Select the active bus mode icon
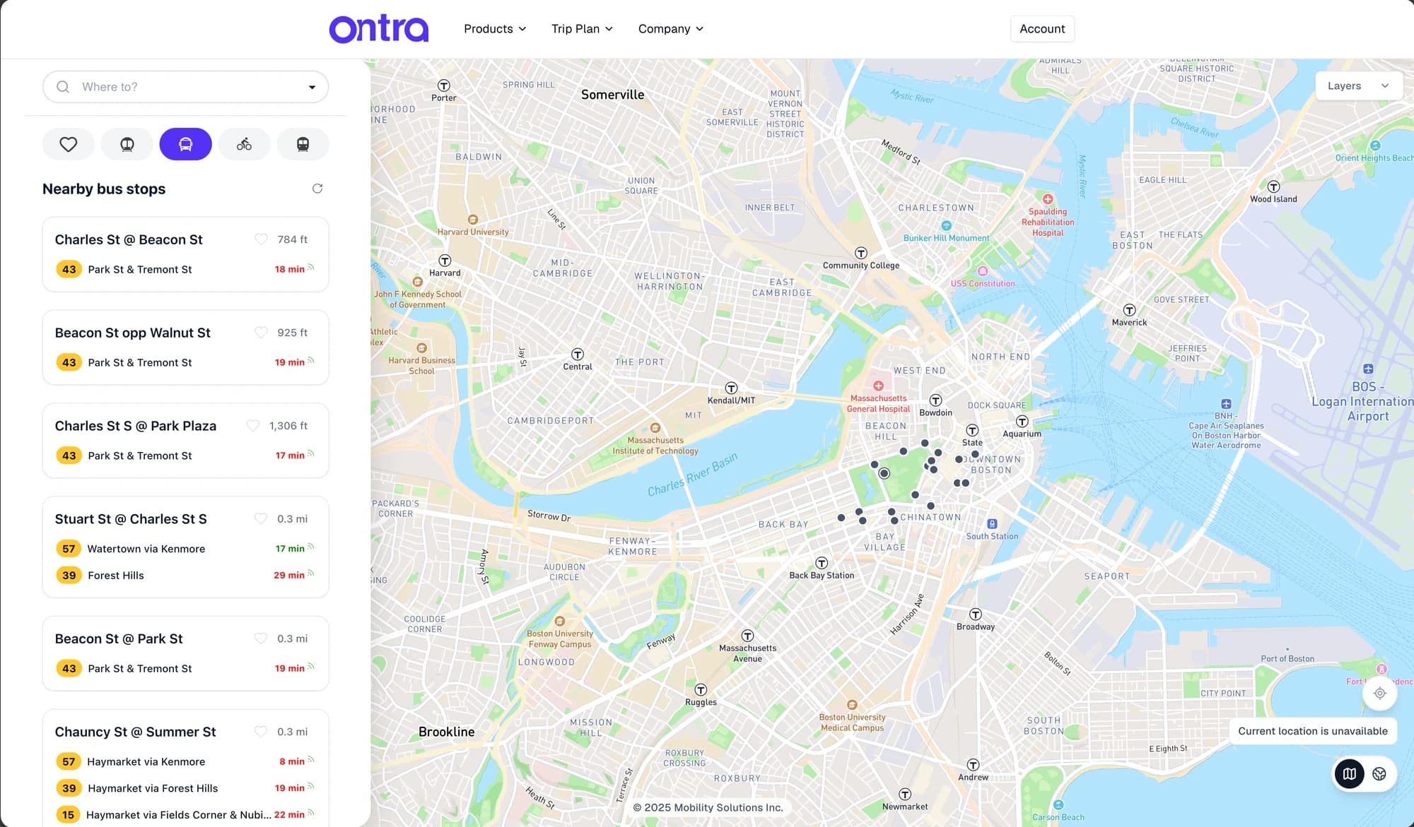Image resolution: width=1414 pixels, height=827 pixels. point(185,144)
